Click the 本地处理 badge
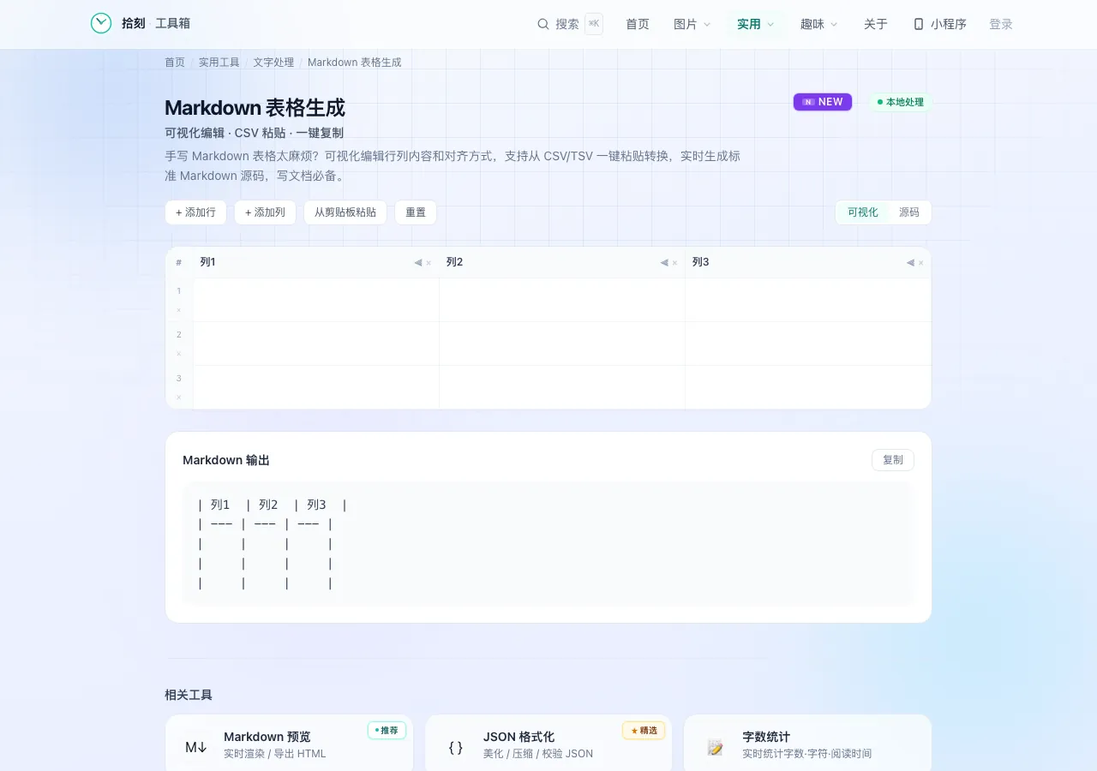This screenshot has width=1097, height=771. (900, 102)
